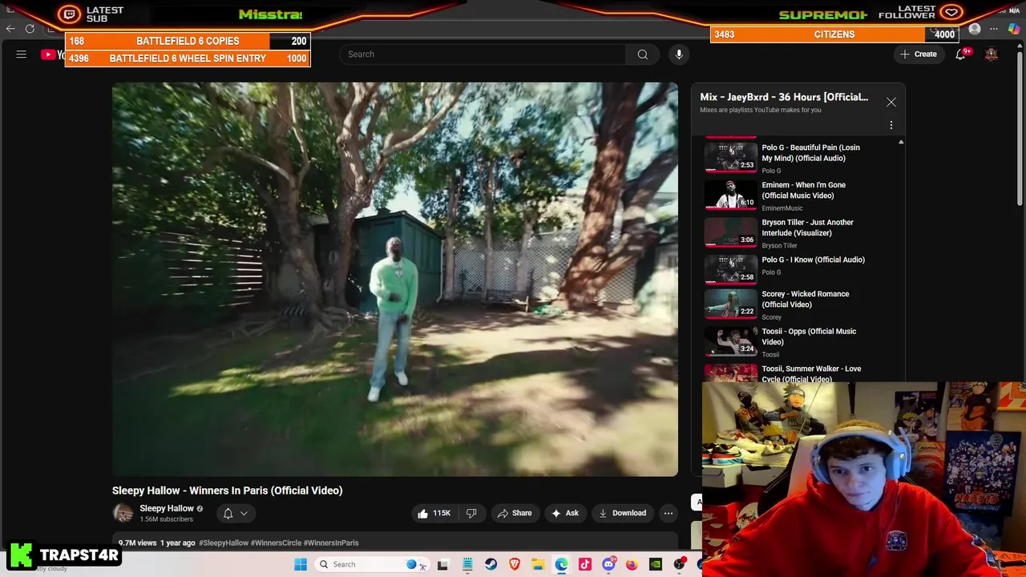The width and height of the screenshot is (1026, 577).
Task: Play Toosii, Summer Walker - Love Cycle
Action: click(x=802, y=373)
